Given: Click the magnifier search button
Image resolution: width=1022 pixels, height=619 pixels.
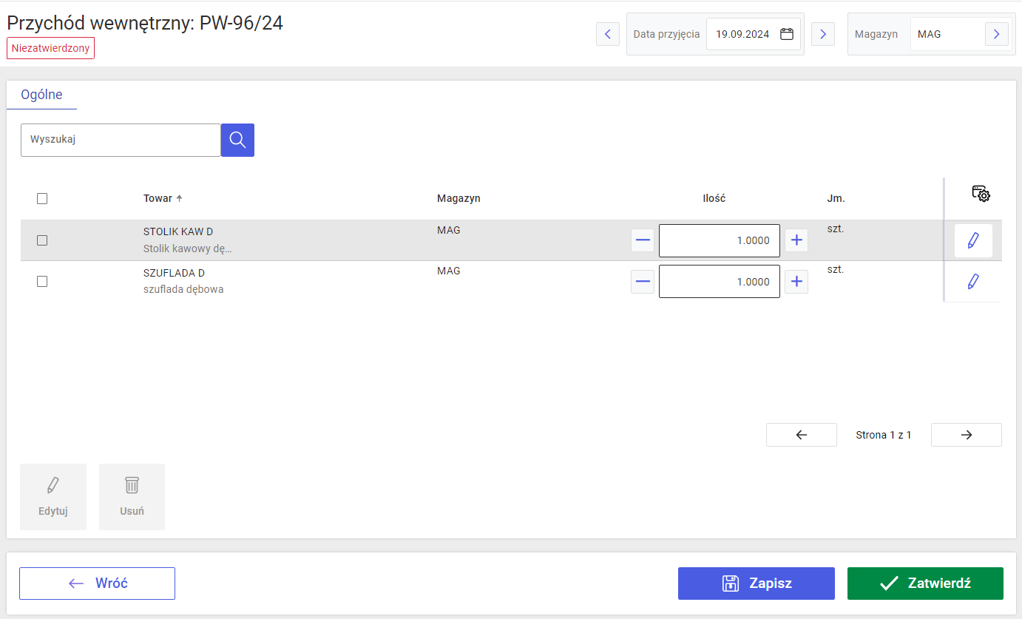Looking at the screenshot, I should [x=237, y=140].
